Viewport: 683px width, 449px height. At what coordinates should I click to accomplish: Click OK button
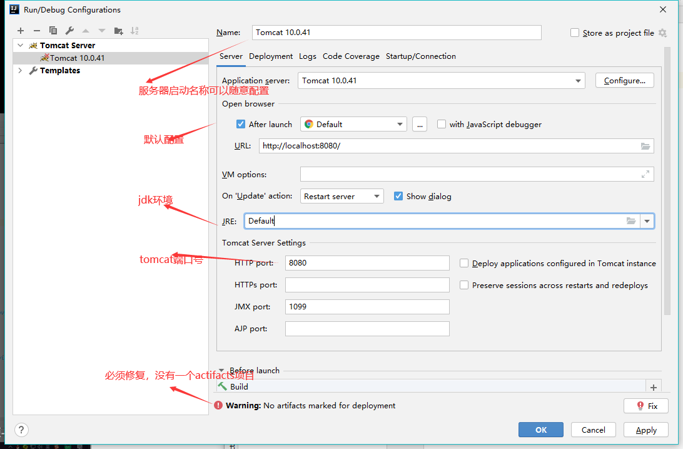(541, 430)
